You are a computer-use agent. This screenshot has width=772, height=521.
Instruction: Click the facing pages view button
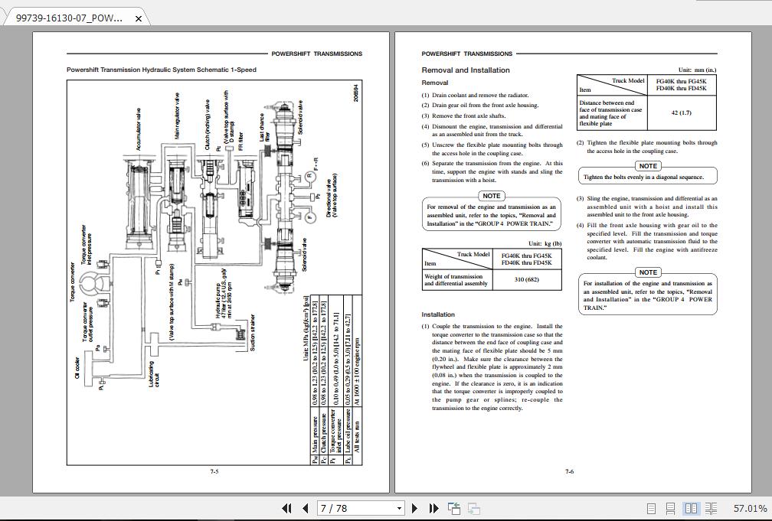point(692,507)
